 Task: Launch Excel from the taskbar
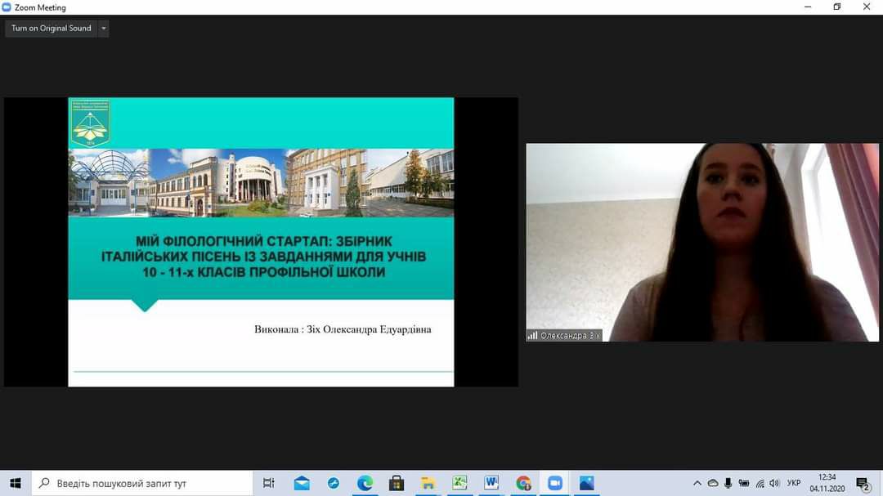point(459,483)
